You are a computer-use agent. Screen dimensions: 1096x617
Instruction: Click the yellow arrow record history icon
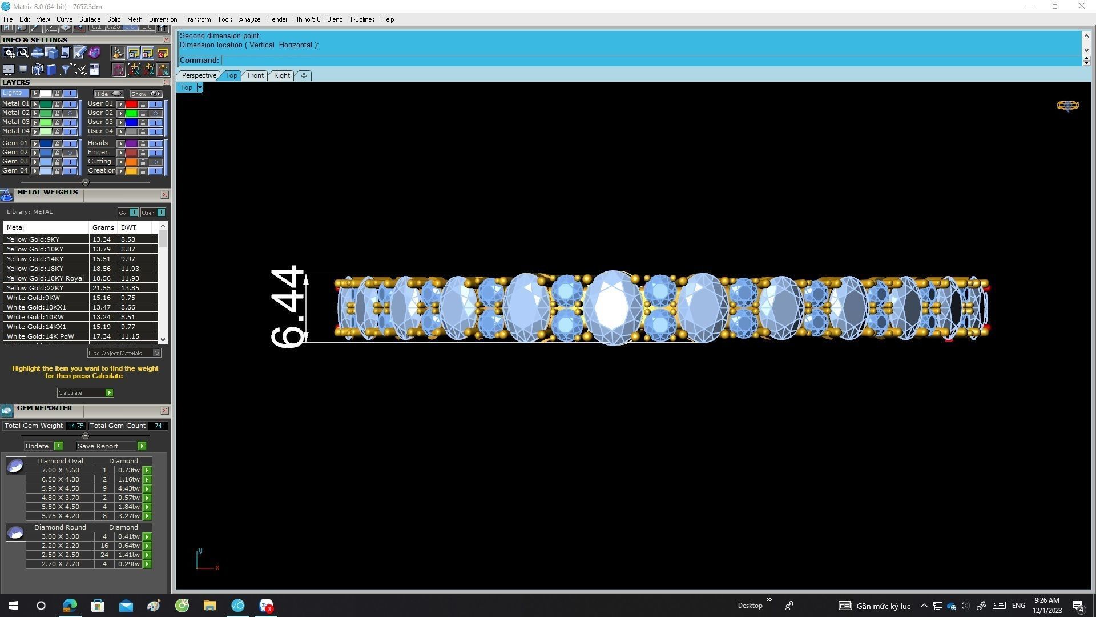(x=148, y=53)
